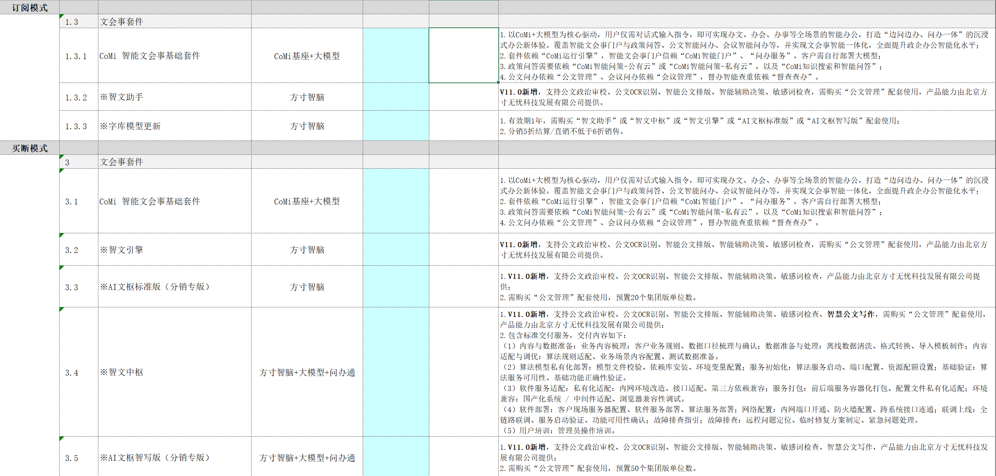Screen dimensions: 996x476
Task: Select description mentioning 预置50个集团版单位数
Action: pyautogui.click(x=747, y=457)
